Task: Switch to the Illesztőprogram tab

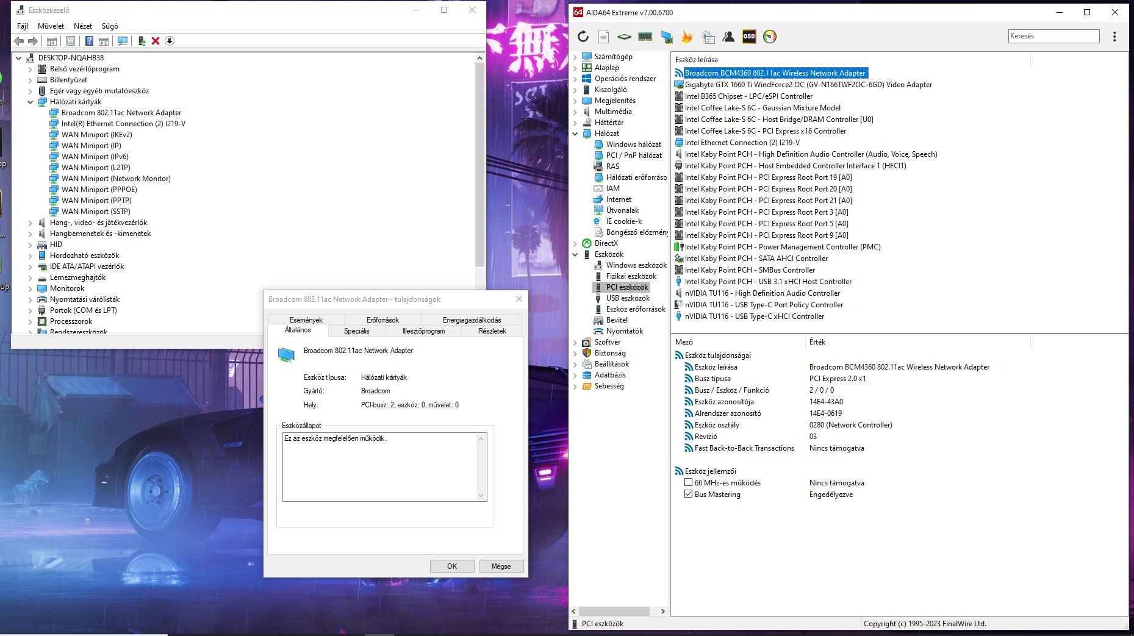Action: click(x=423, y=331)
